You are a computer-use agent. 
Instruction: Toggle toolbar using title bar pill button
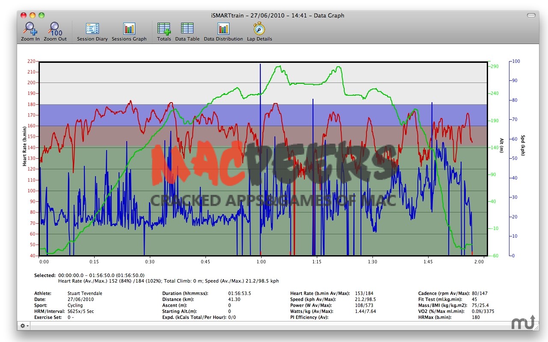click(531, 15)
